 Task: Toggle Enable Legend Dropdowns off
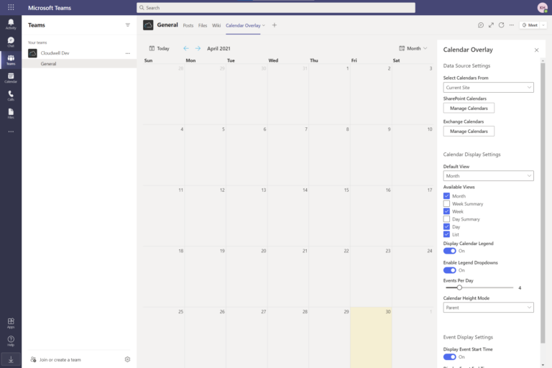(x=449, y=270)
